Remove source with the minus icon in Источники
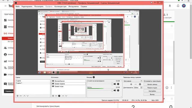Screen dimensions: 192x108 (x=56, y=96)
